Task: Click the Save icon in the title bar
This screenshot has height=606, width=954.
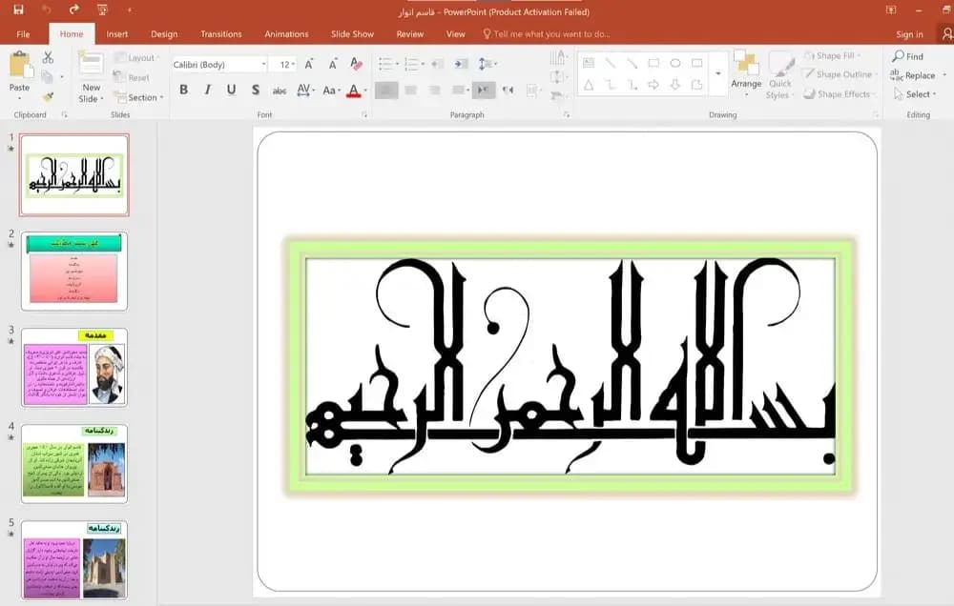Action: 18,10
